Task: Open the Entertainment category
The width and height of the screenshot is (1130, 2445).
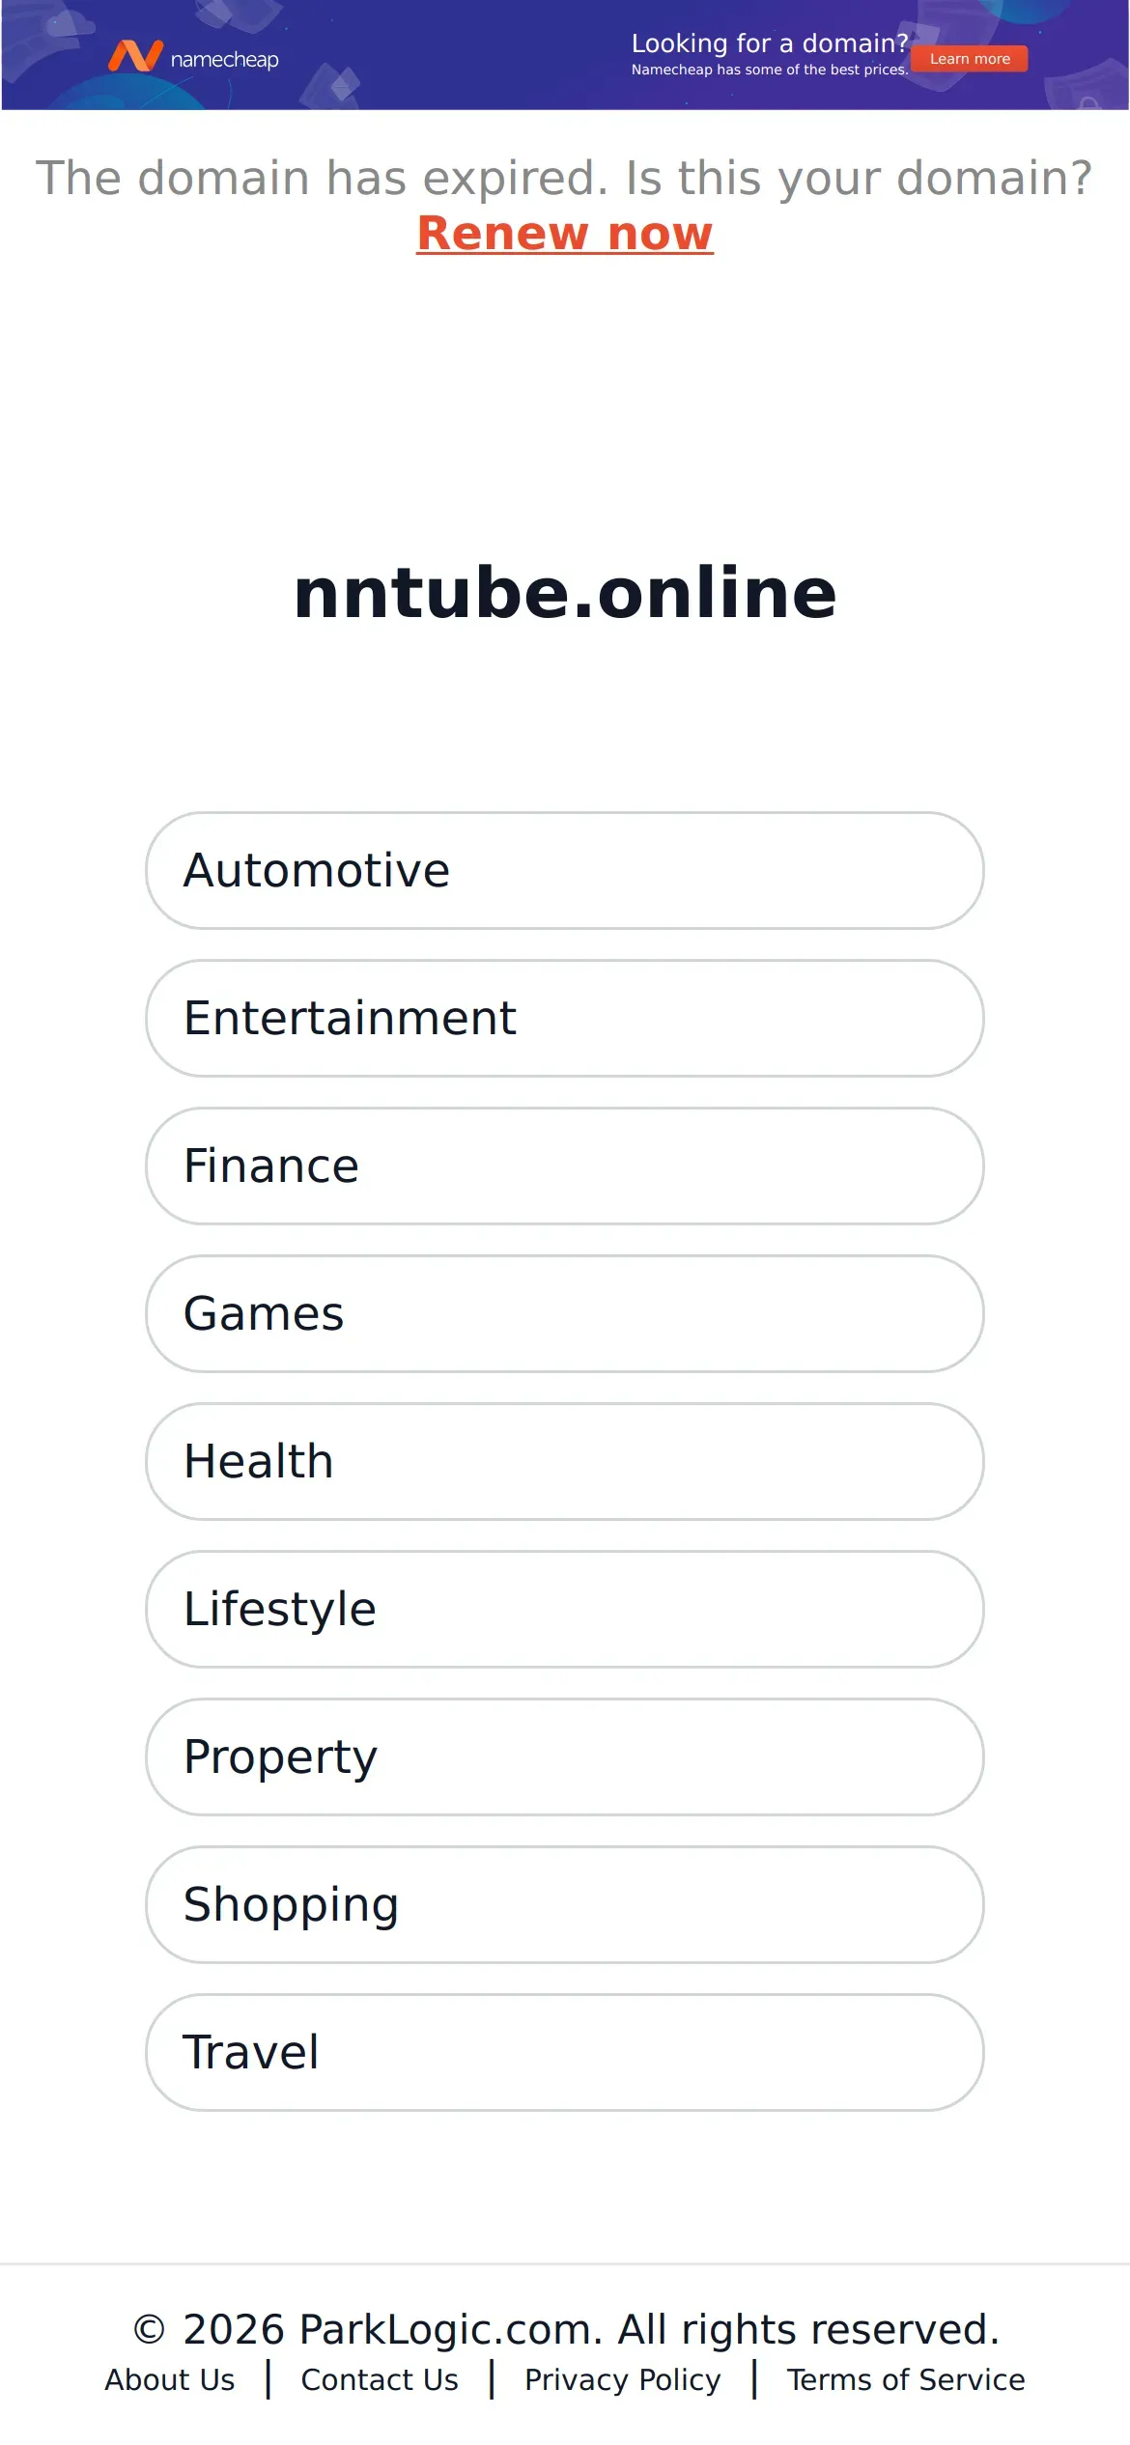Action: (564, 1018)
